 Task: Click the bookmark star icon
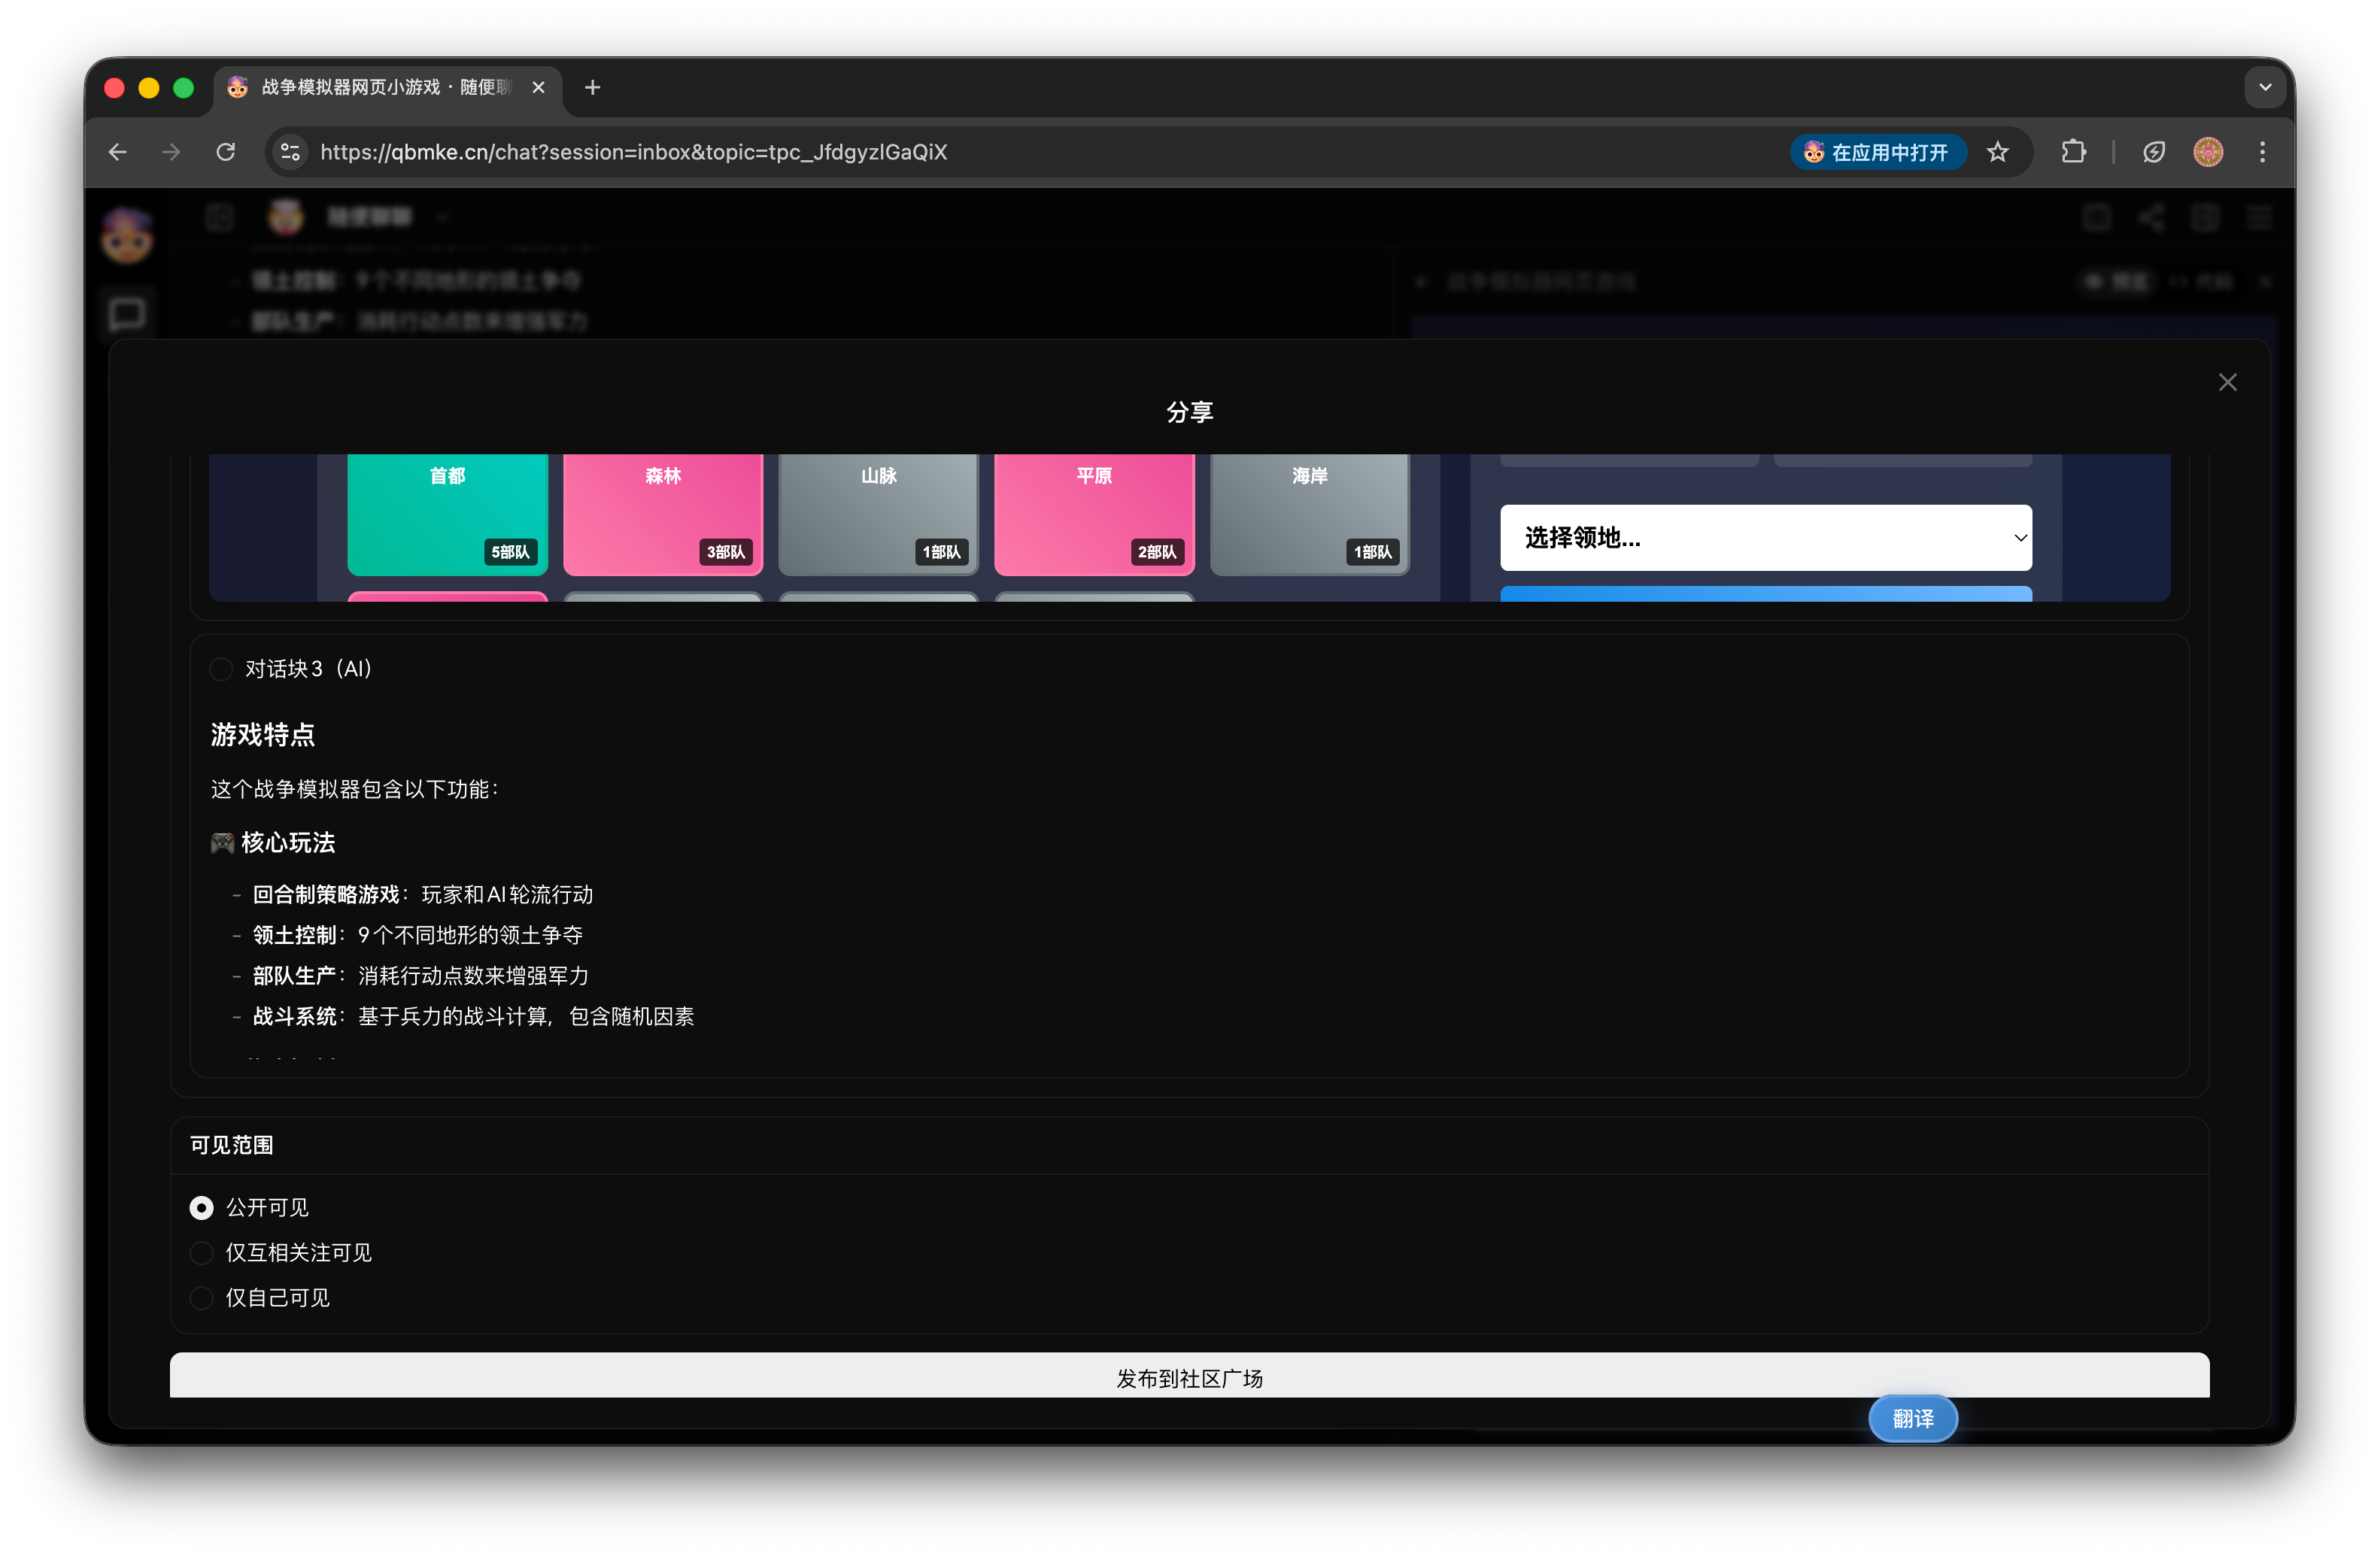1997,152
